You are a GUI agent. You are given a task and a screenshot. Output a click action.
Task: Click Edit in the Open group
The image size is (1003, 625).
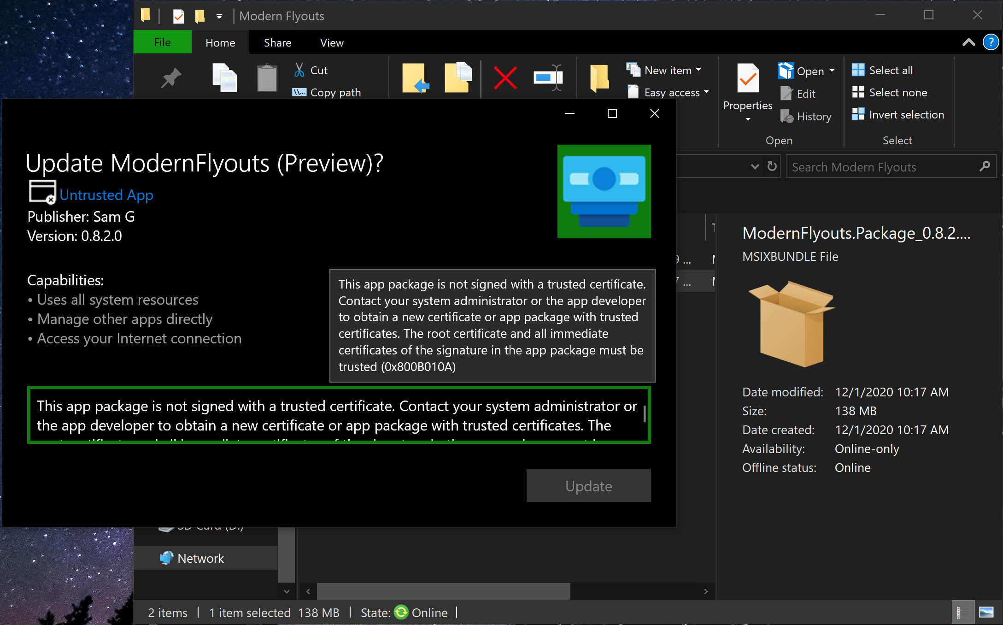tap(798, 94)
